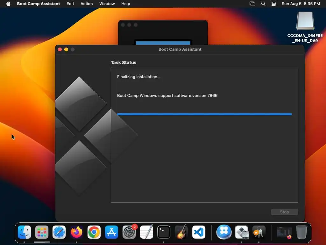326x245 pixels.
Task: Click the Boot Camp Assistant window title
Action: (x=180, y=49)
